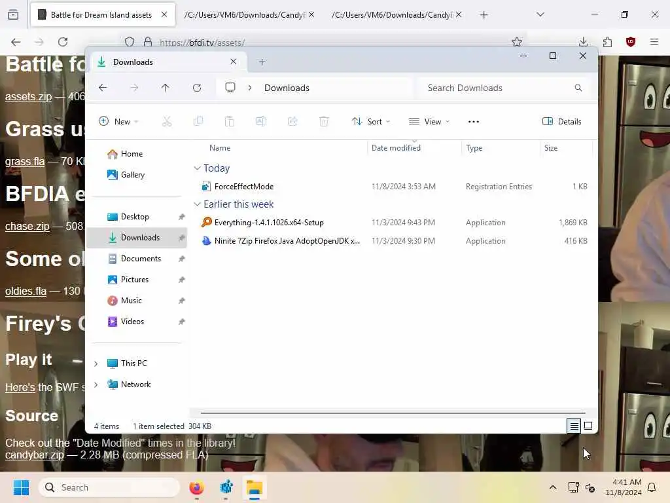Image resolution: width=670 pixels, height=503 pixels.
Task: Click the candybar.zip link
Action: click(35, 455)
